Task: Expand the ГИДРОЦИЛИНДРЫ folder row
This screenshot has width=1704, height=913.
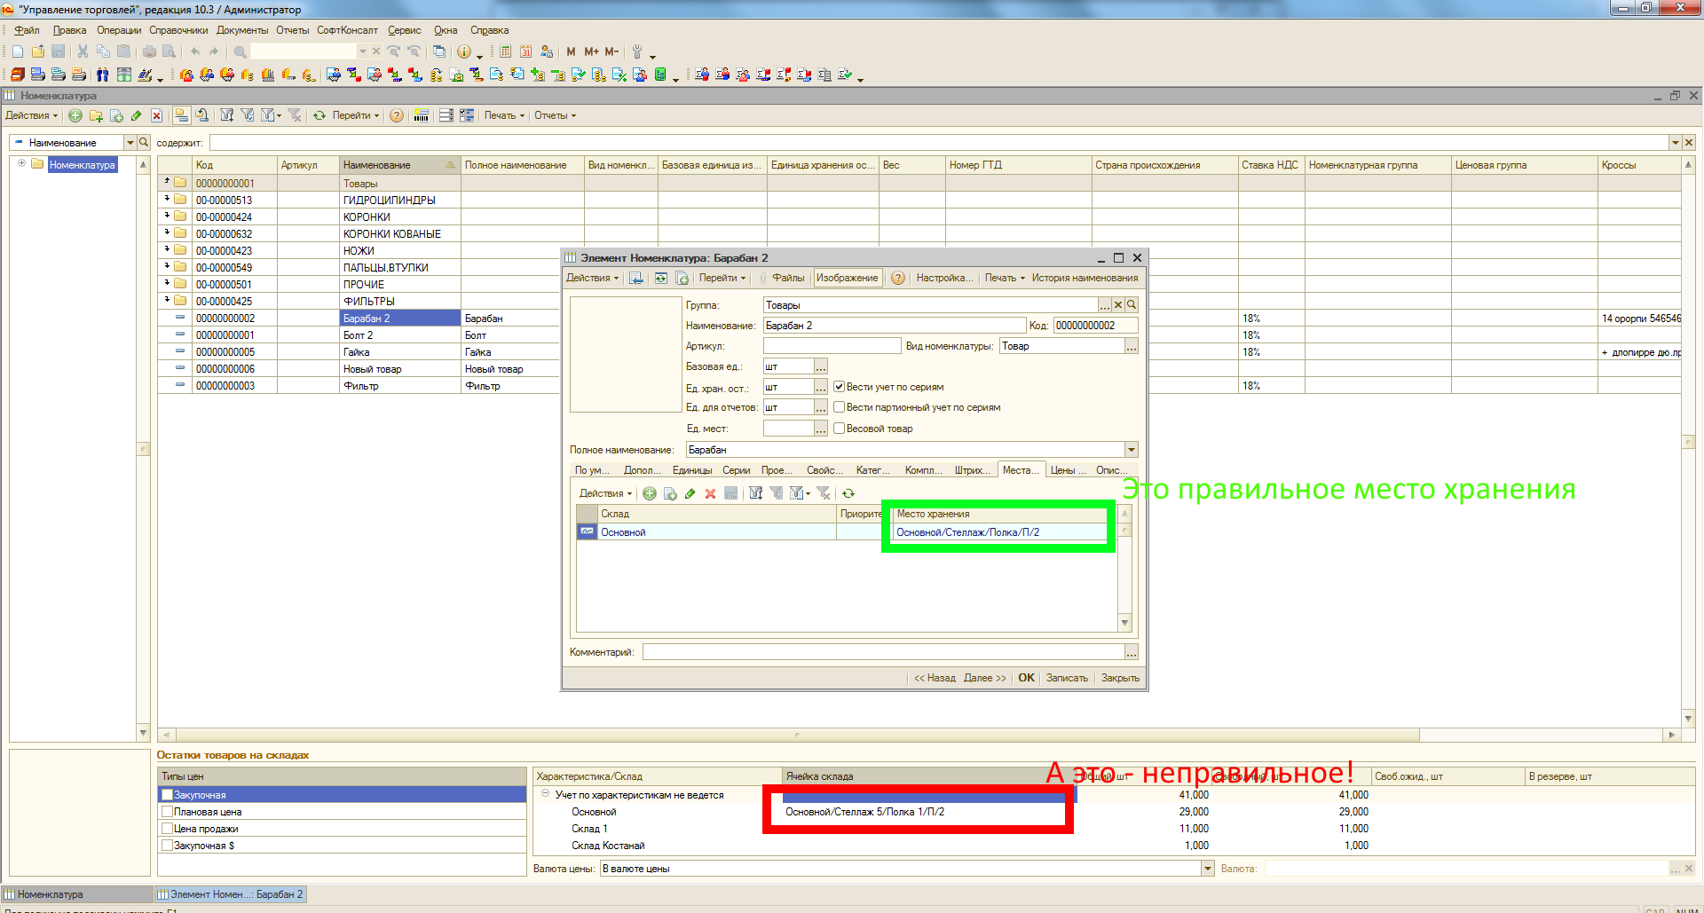Action: click(167, 200)
